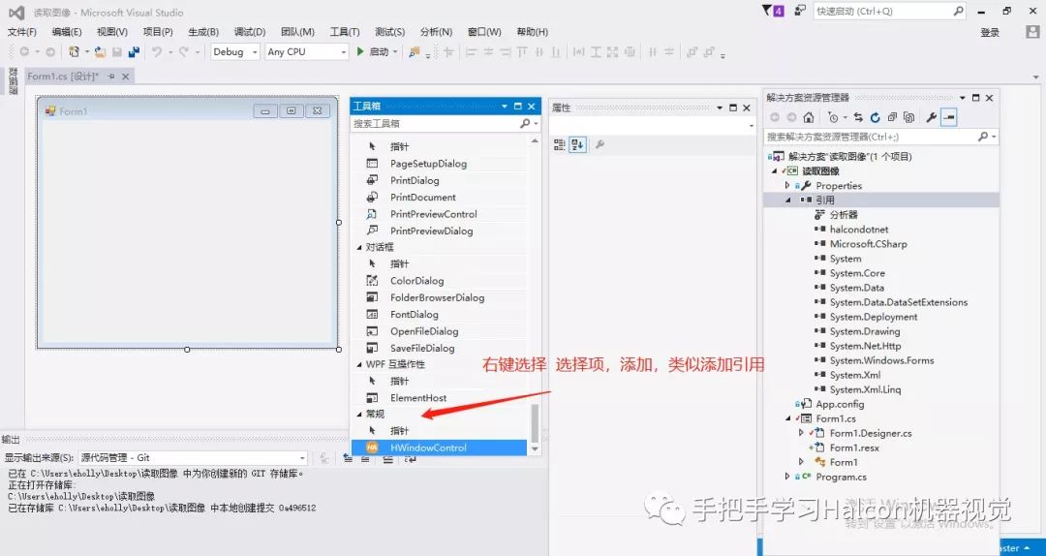1046x556 pixels.
Task: Click the New Project toolbar icon
Action: (74, 51)
